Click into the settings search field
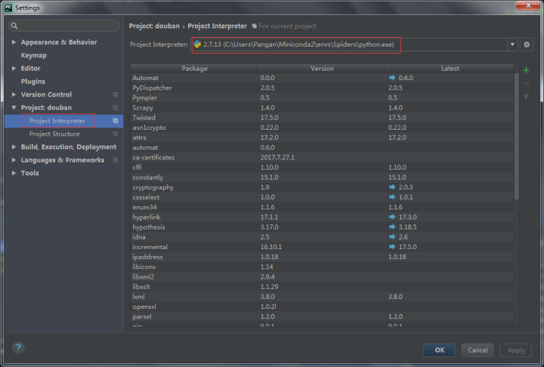The height and width of the screenshot is (367, 544). tap(63, 26)
